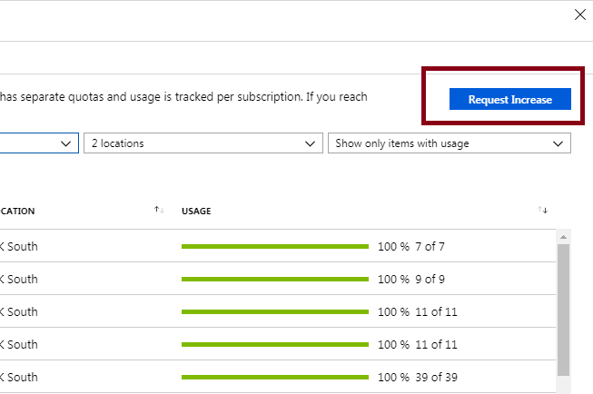Open the partially visible leftmost filter dropdown

coord(38,143)
